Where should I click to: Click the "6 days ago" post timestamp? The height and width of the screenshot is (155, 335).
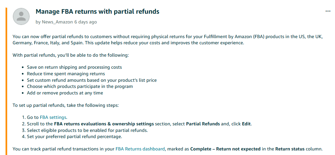(86, 22)
